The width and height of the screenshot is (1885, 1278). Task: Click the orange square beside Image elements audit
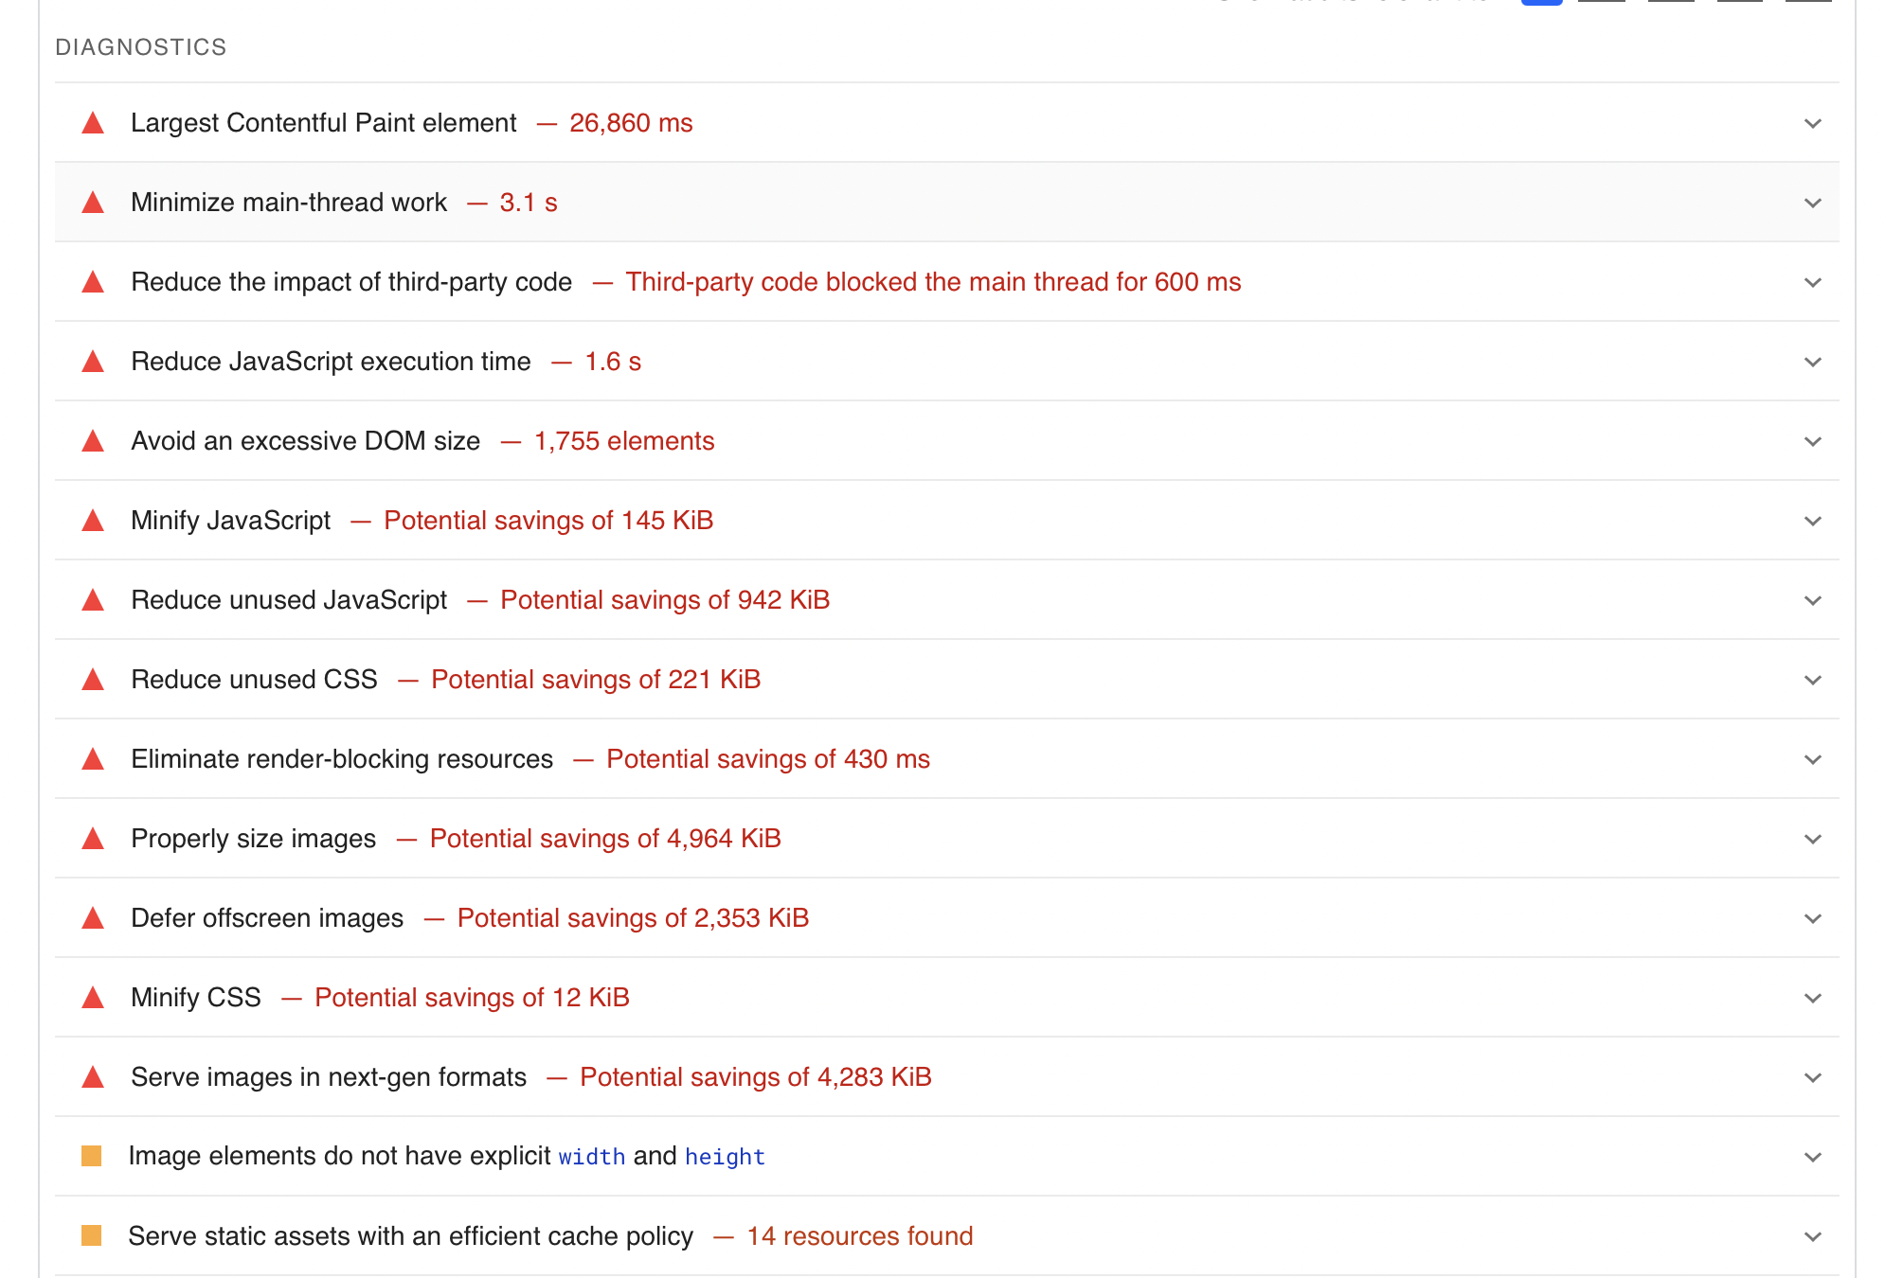point(92,1156)
